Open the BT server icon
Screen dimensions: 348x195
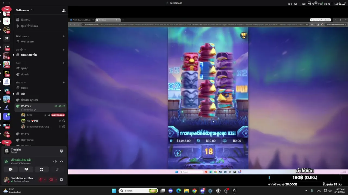7,38
